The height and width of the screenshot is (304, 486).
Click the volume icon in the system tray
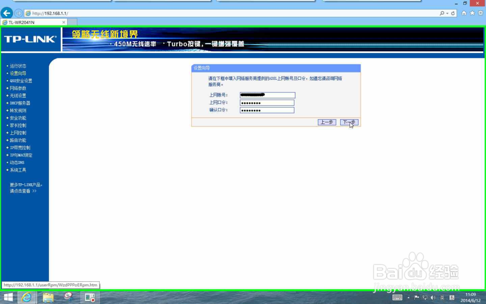pyautogui.click(x=433, y=297)
